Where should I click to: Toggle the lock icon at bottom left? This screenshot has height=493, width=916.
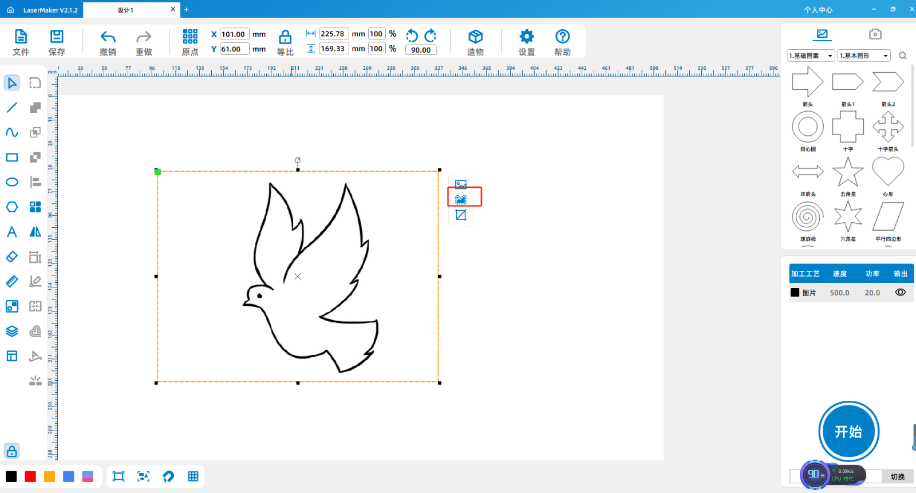point(12,451)
